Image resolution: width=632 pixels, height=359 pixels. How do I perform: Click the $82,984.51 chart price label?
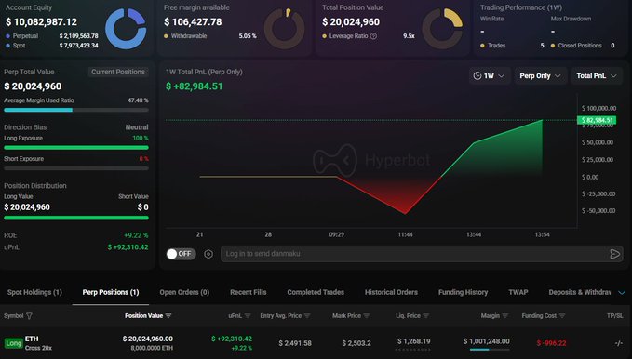(597, 120)
